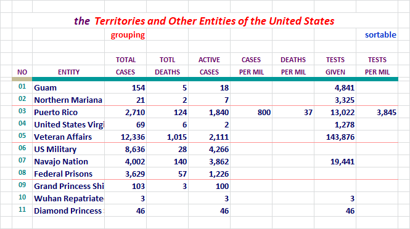Screen dimensions: 410x229
Task: Click the Navajo Nation row name
Action: click(x=61, y=162)
